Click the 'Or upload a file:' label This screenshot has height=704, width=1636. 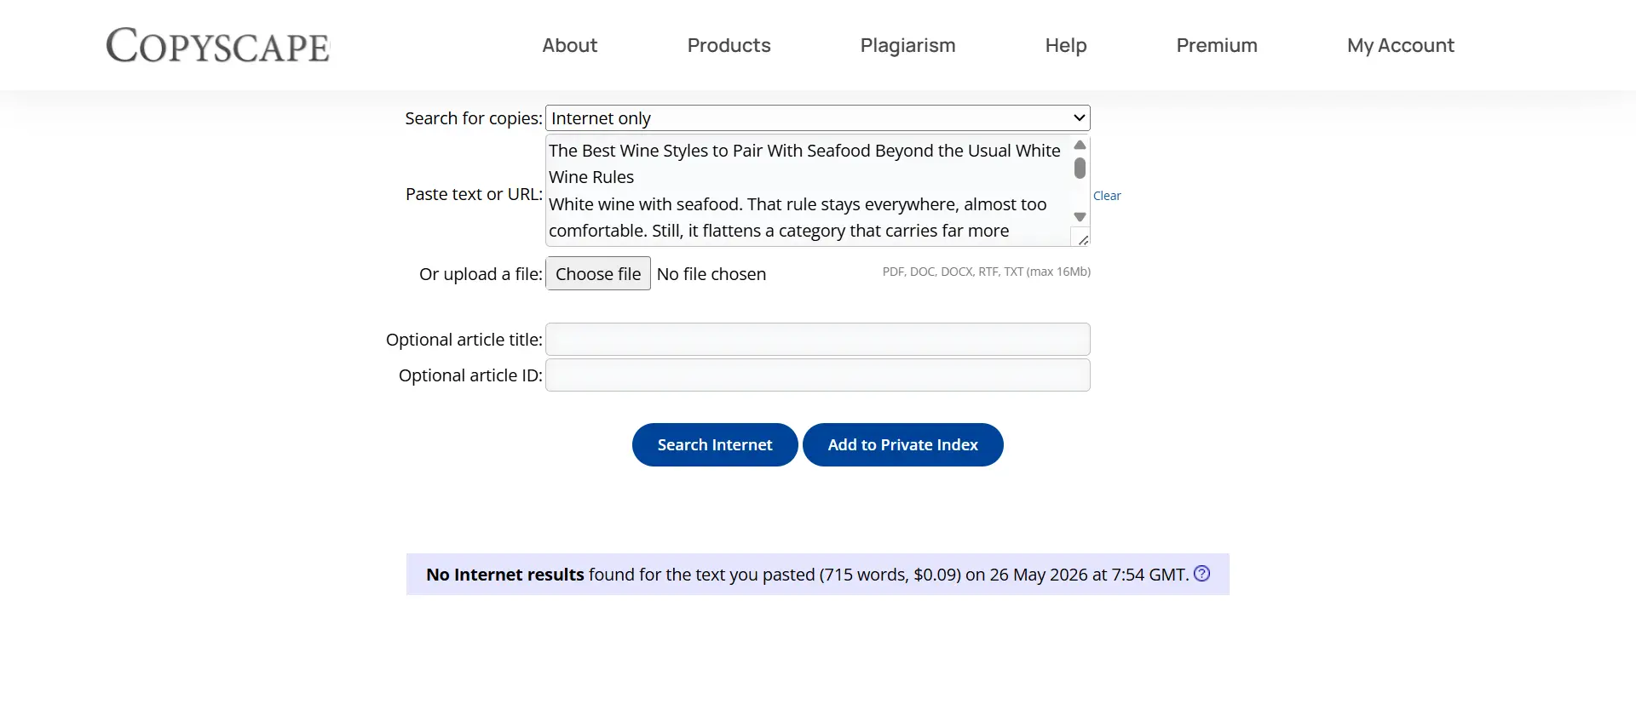click(481, 274)
